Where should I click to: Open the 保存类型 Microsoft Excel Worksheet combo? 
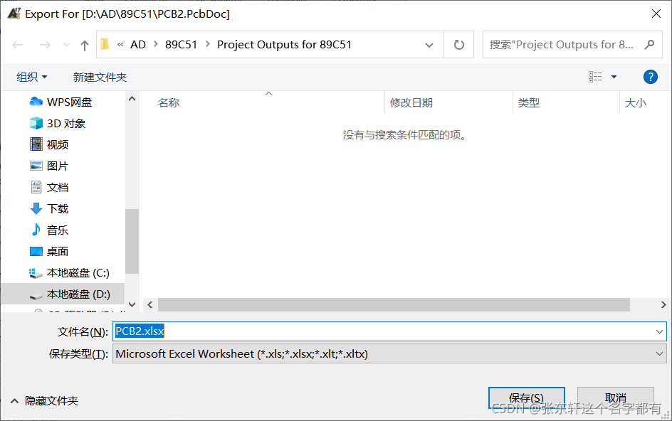(x=389, y=353)
